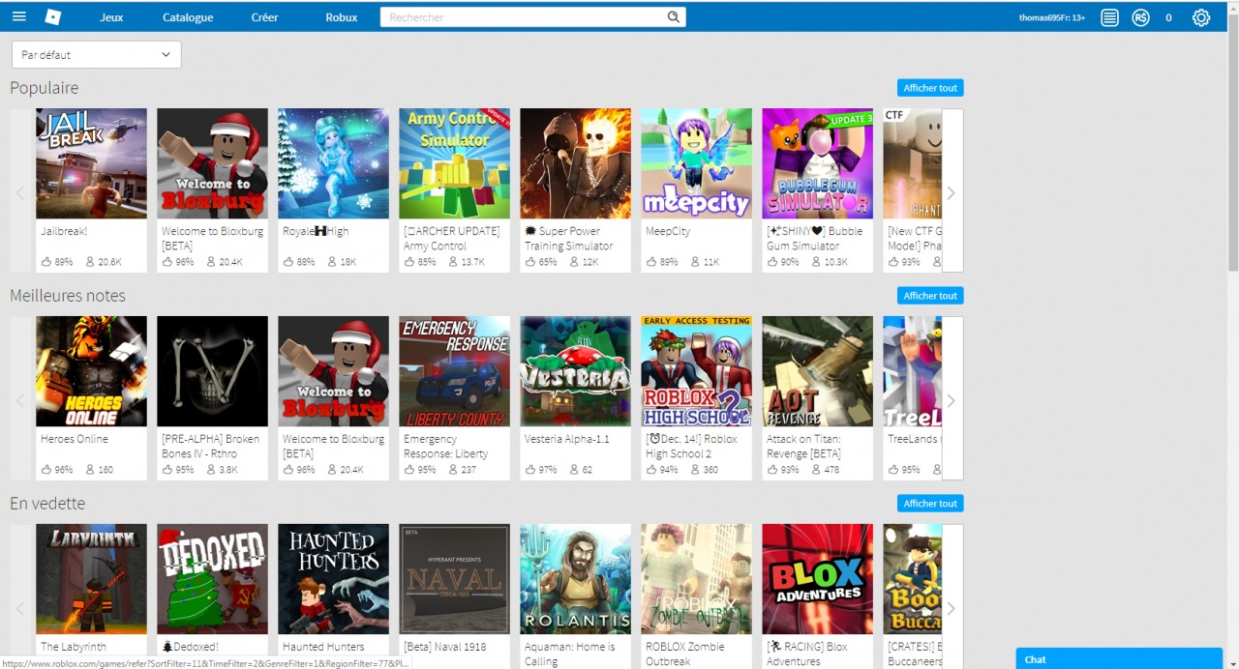
Task: Click the Robux balance 0
Action: (x=1168, y=17)
